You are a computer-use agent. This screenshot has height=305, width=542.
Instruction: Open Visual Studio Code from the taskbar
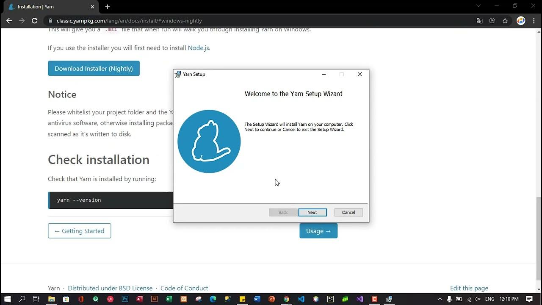(301, 299)
